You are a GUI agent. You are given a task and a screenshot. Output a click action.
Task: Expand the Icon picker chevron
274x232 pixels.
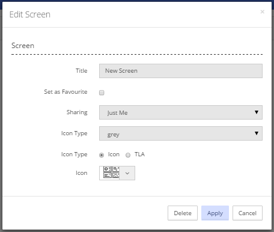[x=127, y=173]
